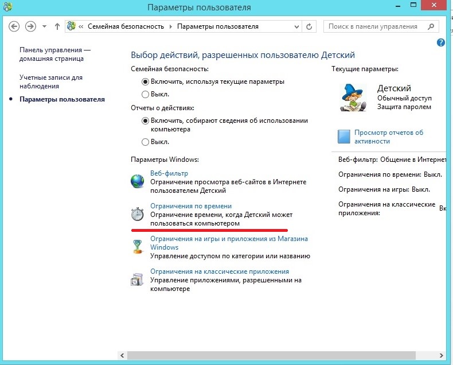Click the text Веб-фильтр: Общение в Интернете
The image size is (453, 365).
tap(392, 160)
